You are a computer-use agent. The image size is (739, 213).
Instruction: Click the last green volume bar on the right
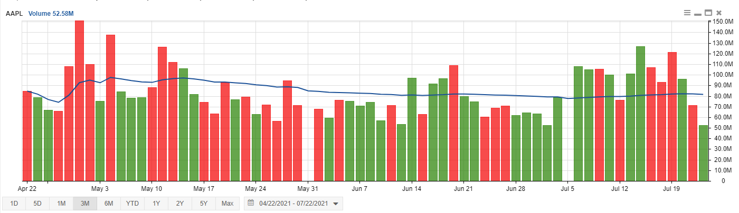(703, 153)
